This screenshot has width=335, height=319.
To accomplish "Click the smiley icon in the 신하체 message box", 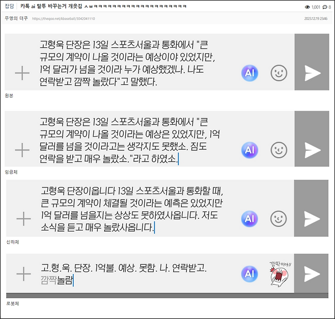I will point(278,218).
